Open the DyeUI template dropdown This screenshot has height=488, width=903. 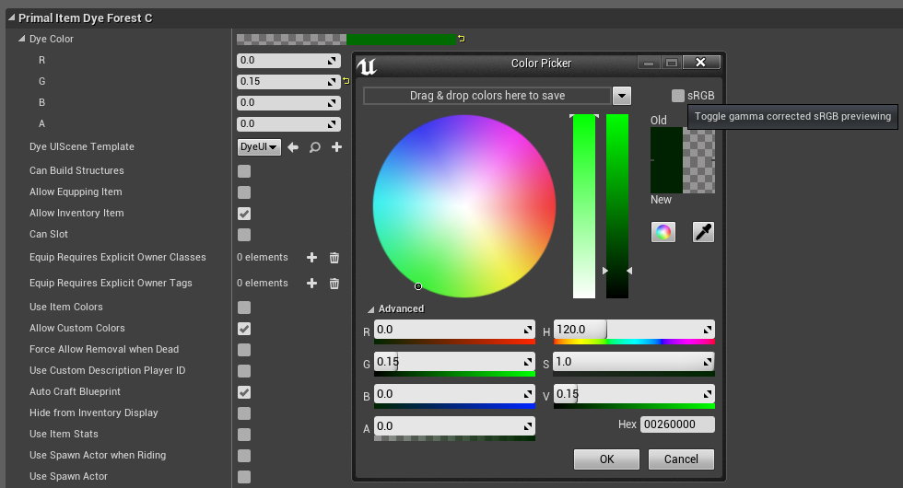tap(259, 147)
